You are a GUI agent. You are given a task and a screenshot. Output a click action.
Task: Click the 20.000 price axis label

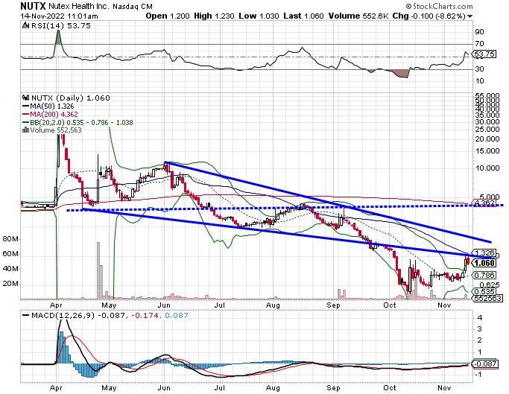coord(487,139)
